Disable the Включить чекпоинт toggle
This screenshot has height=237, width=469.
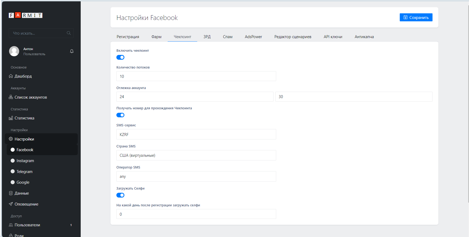(x=120, y=57)
